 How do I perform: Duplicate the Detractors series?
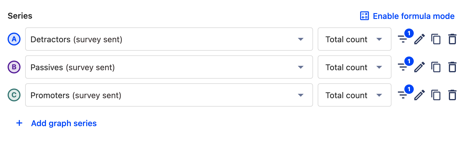pyautogui.click(x=436, y=39)
